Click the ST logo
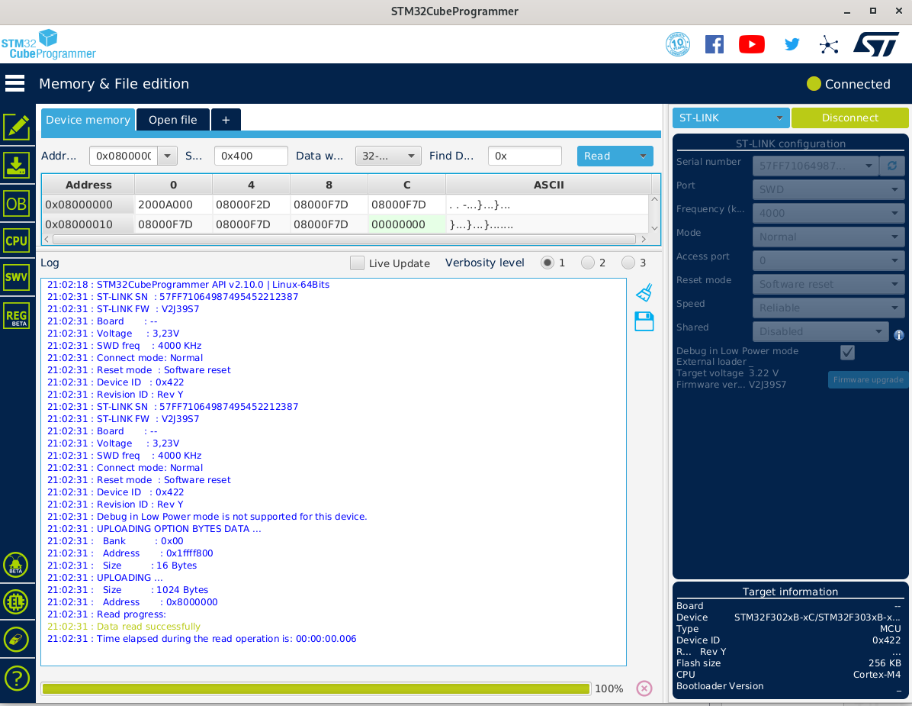The width and height of the screenshot is (912, 706). click(876, 44)
